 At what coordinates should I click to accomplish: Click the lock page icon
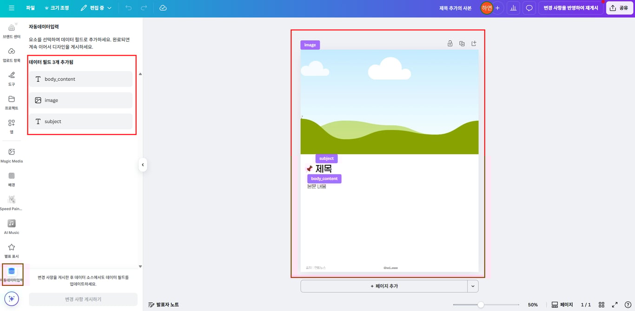[450, 44]
